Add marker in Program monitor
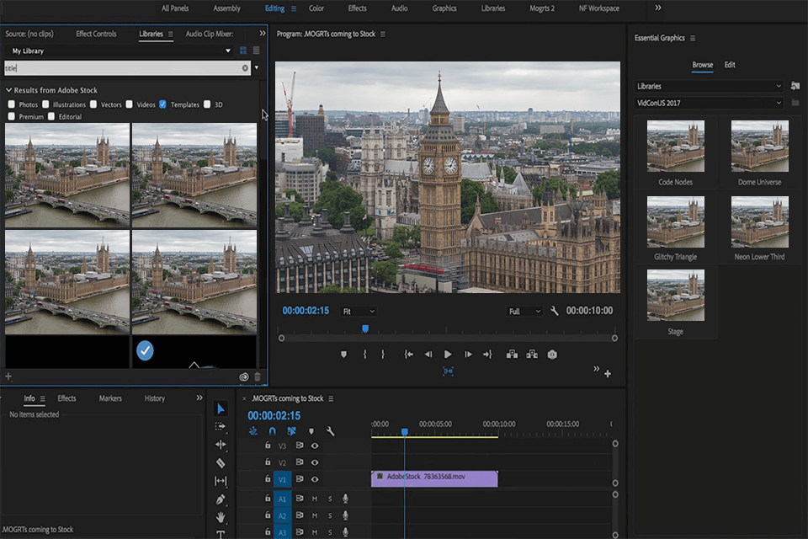Image resolution: width=808 pixels, height=539 pixels. pyautogui.click(x=343, y=355)
